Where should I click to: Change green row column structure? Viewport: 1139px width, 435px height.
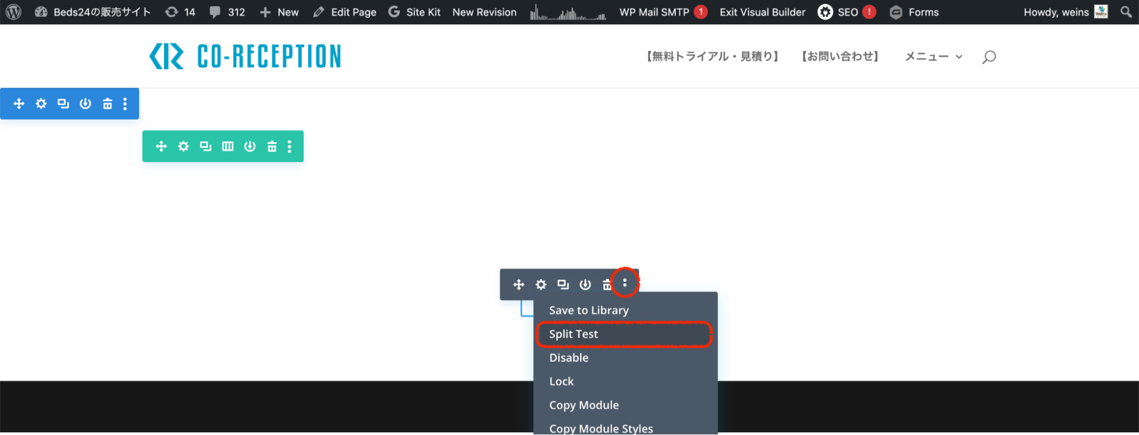point(228,146)
